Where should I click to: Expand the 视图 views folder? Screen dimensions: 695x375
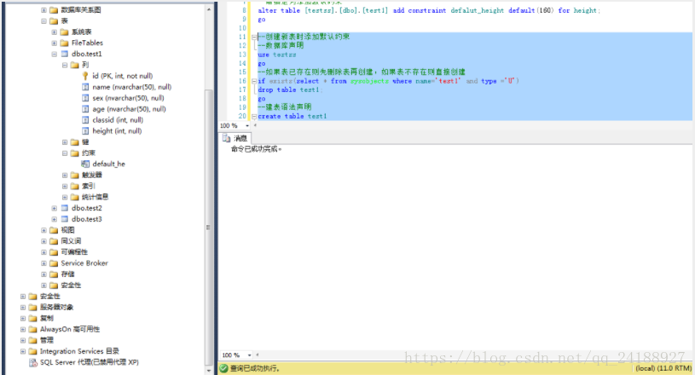43,230
